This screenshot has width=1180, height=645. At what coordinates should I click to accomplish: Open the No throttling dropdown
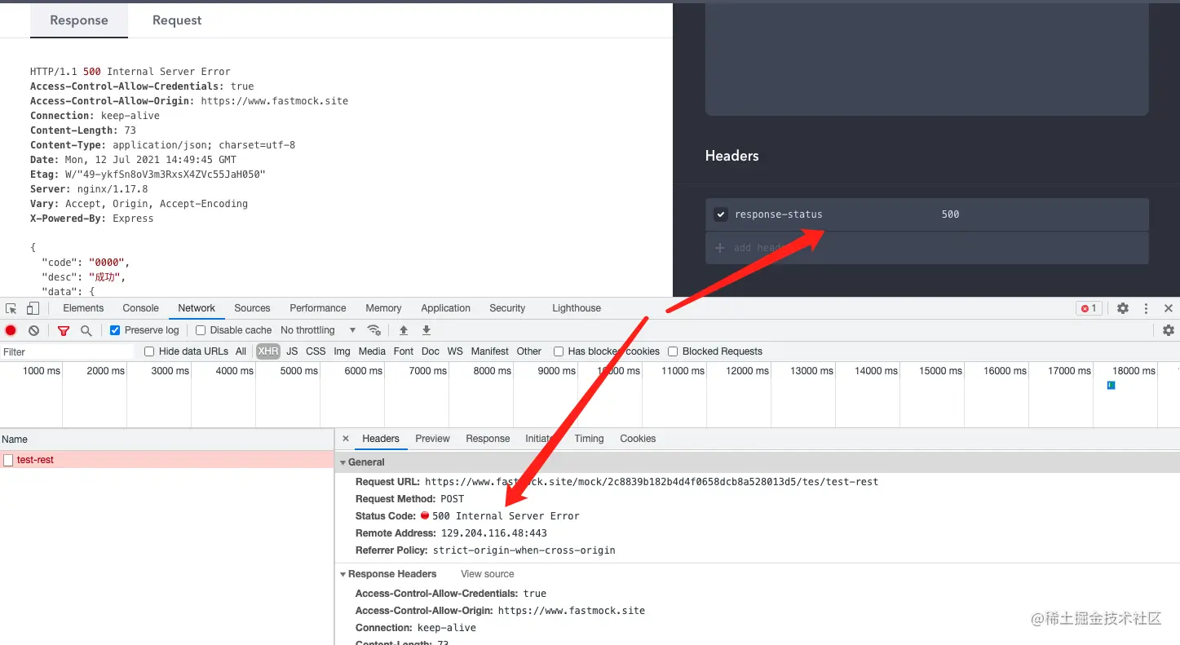pyautogui.click(x=318, y=330)
